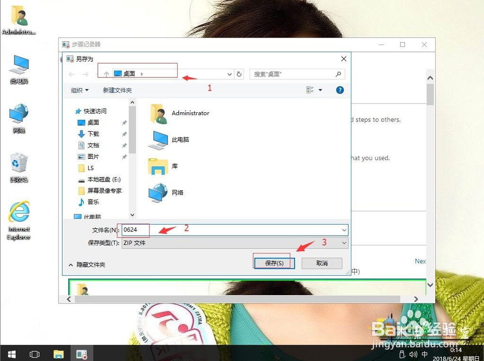The width and height of the screenshot is (484, 361).
Task: Click 新建文件夹 new folder button
Action: click(x=117, y=90)
